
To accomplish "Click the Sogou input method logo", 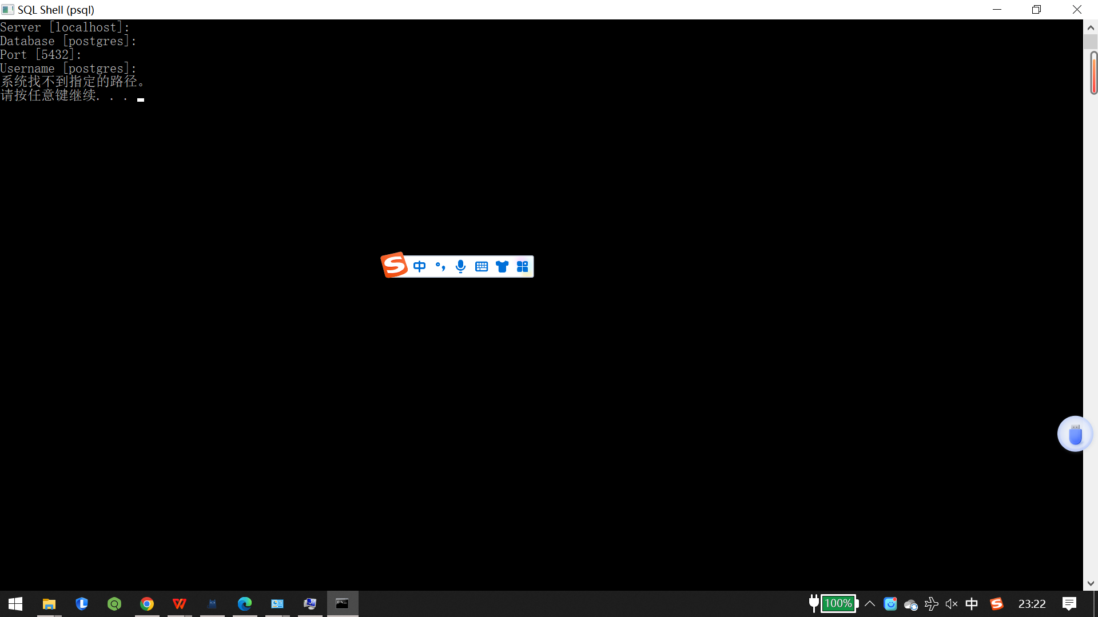I will (394, 265).
